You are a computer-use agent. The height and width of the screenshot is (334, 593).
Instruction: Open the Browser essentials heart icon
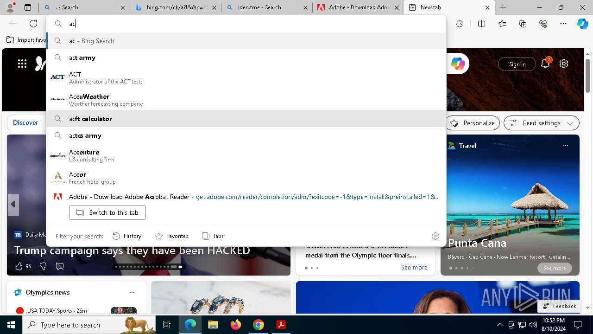pyautogui.click(x=543, y=24)
